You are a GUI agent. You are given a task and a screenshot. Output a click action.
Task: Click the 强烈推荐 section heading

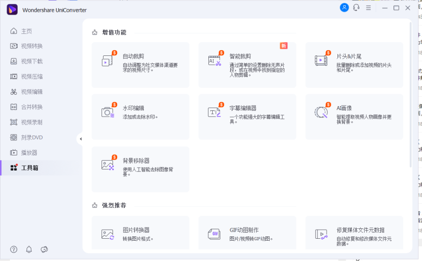coord(114,206)
